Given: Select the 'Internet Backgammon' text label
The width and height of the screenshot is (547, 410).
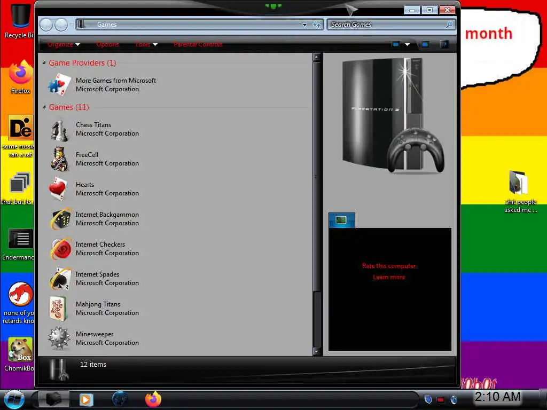Looking at the screenshot, I should [x=107, y=215].
